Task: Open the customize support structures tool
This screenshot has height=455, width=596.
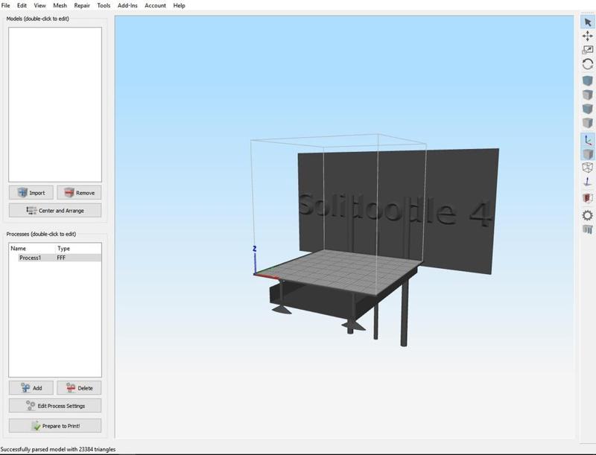Action: click(588, 229)
